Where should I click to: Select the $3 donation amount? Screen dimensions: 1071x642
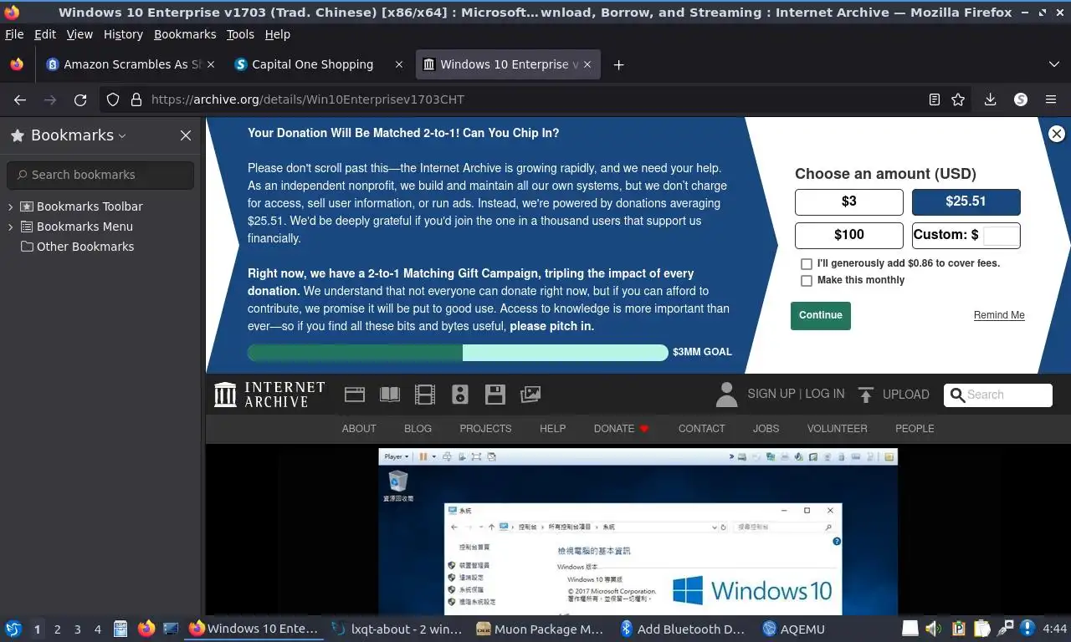(x=849, y=201)
